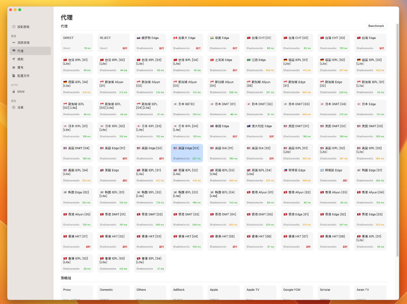
Task: Click the US flag on 美国 GIA [01]
Action: [212, 148]
